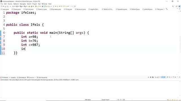Screen dimensions: 181x101
Task: Open the Navigate menu
Action: (23, 4)
